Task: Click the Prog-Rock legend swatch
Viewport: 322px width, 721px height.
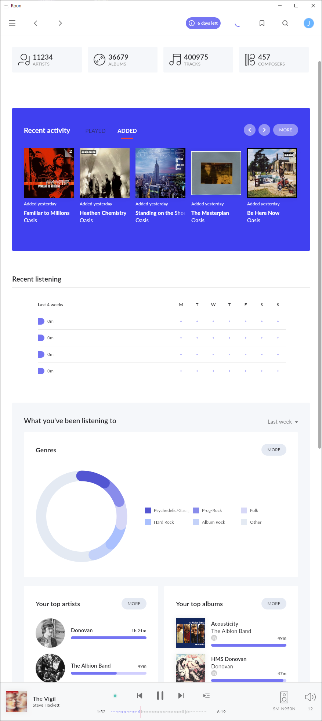Action: 196,510
